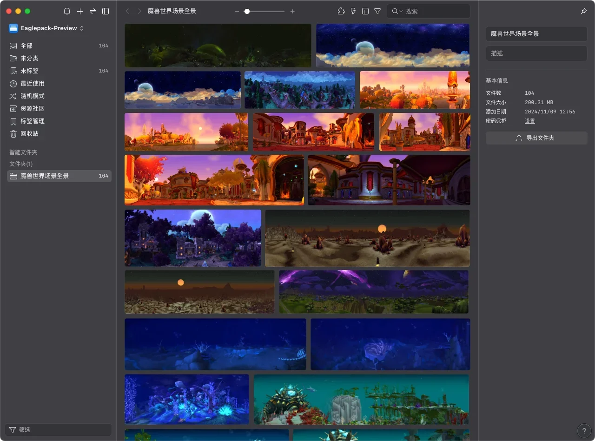Screen dimensions: 595x441
Task: Select 未标签 in the sidebar
Action: [59, 71]
